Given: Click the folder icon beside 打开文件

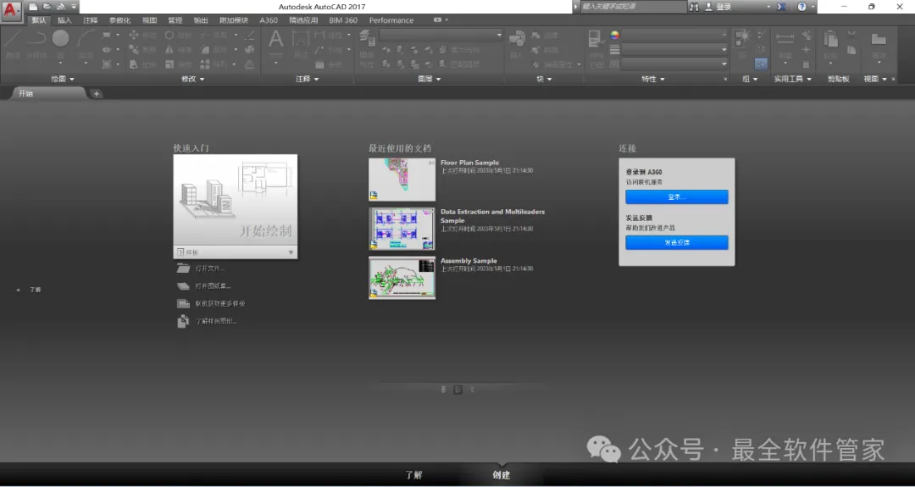Looking at the screenshot, I should pos(183,268).
